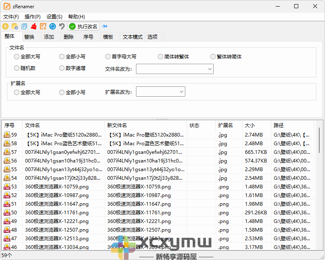Open the 文件(F) menu
The height and width of the screenshot is (260, 325).
[11, 17]
